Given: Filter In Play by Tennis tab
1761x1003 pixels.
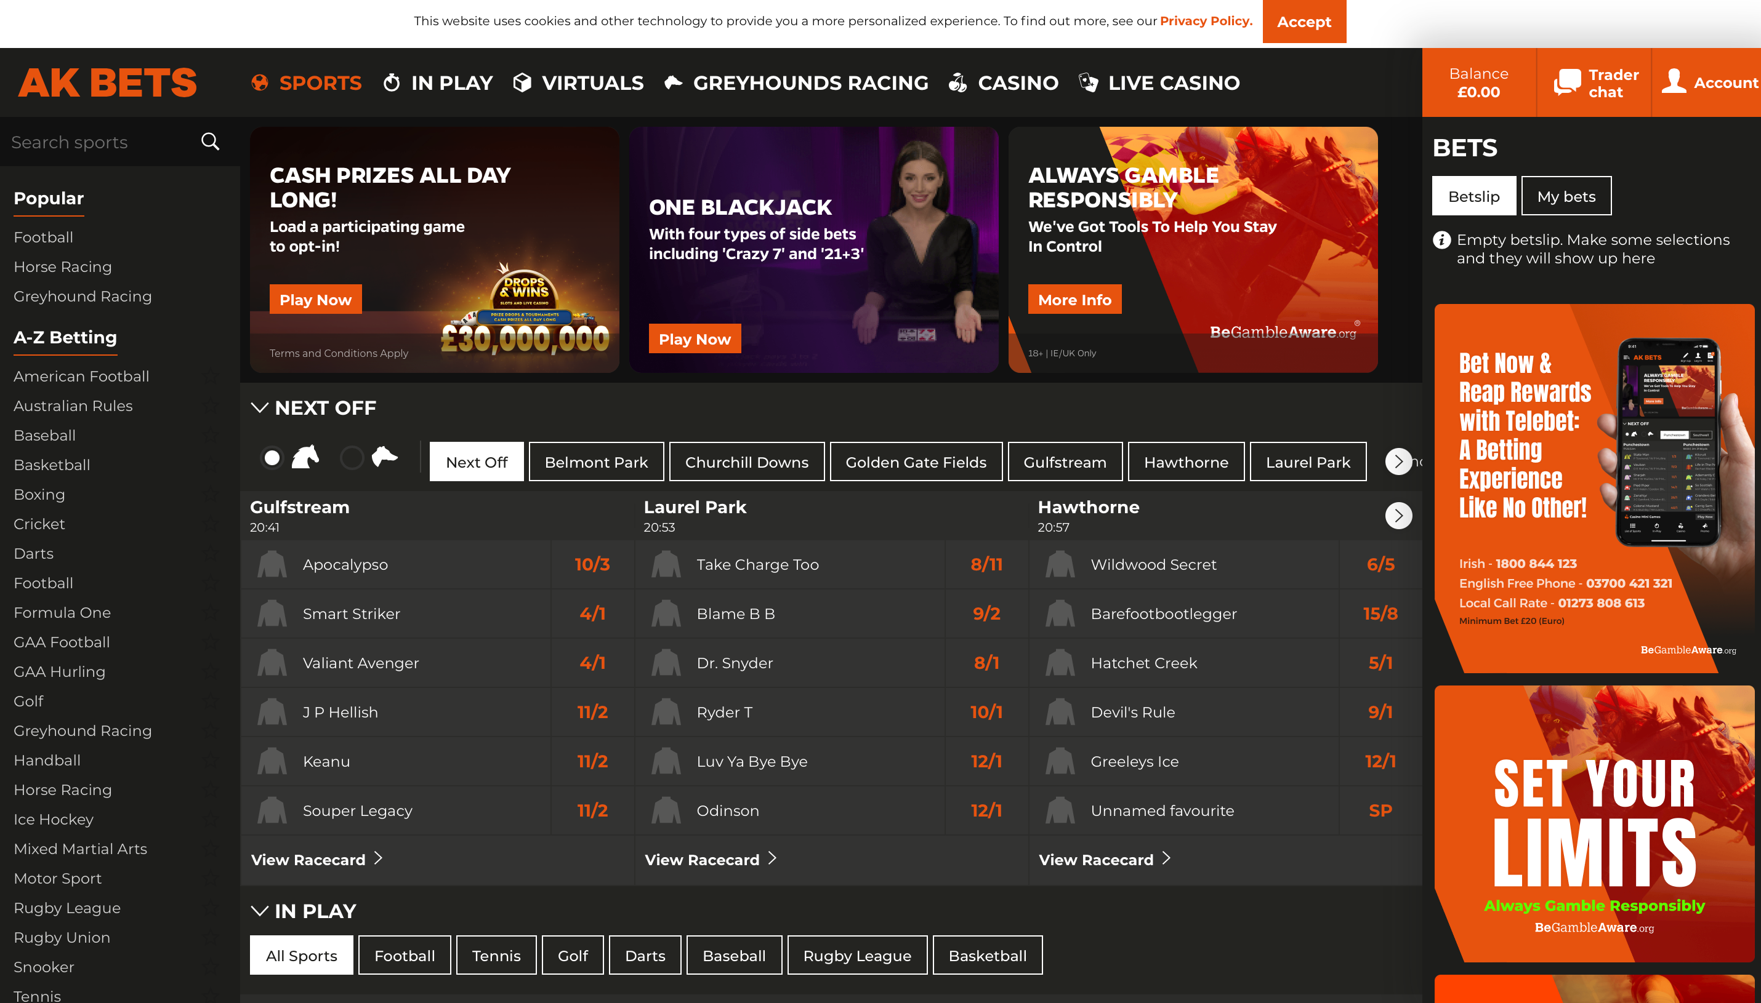Looking at the screenshot, I should [x=496, y=955].
